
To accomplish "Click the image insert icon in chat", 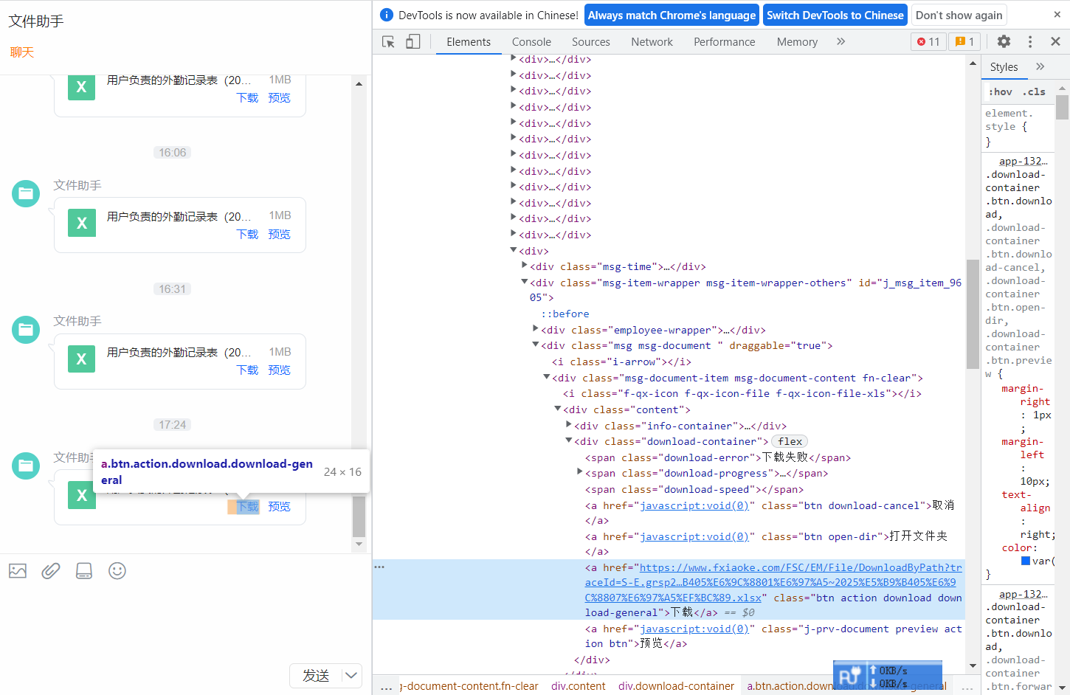I will coord(18,571).
